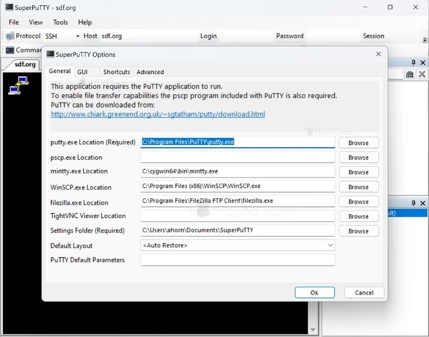Switch to the Shortcuts tab
This screenshot has height=337, width=429.
point(117,72)
